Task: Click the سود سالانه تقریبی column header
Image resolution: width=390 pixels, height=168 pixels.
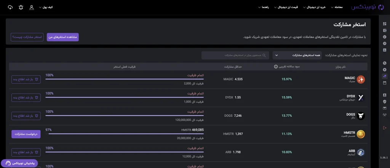Action: (x=290, y=67)
